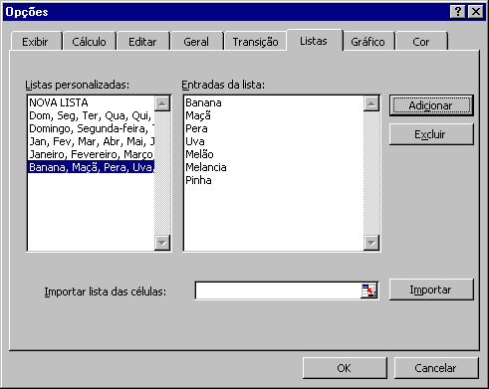Switch to the Transição tab
The width and height of the screenshot is (489, 389).
[255, 42]
